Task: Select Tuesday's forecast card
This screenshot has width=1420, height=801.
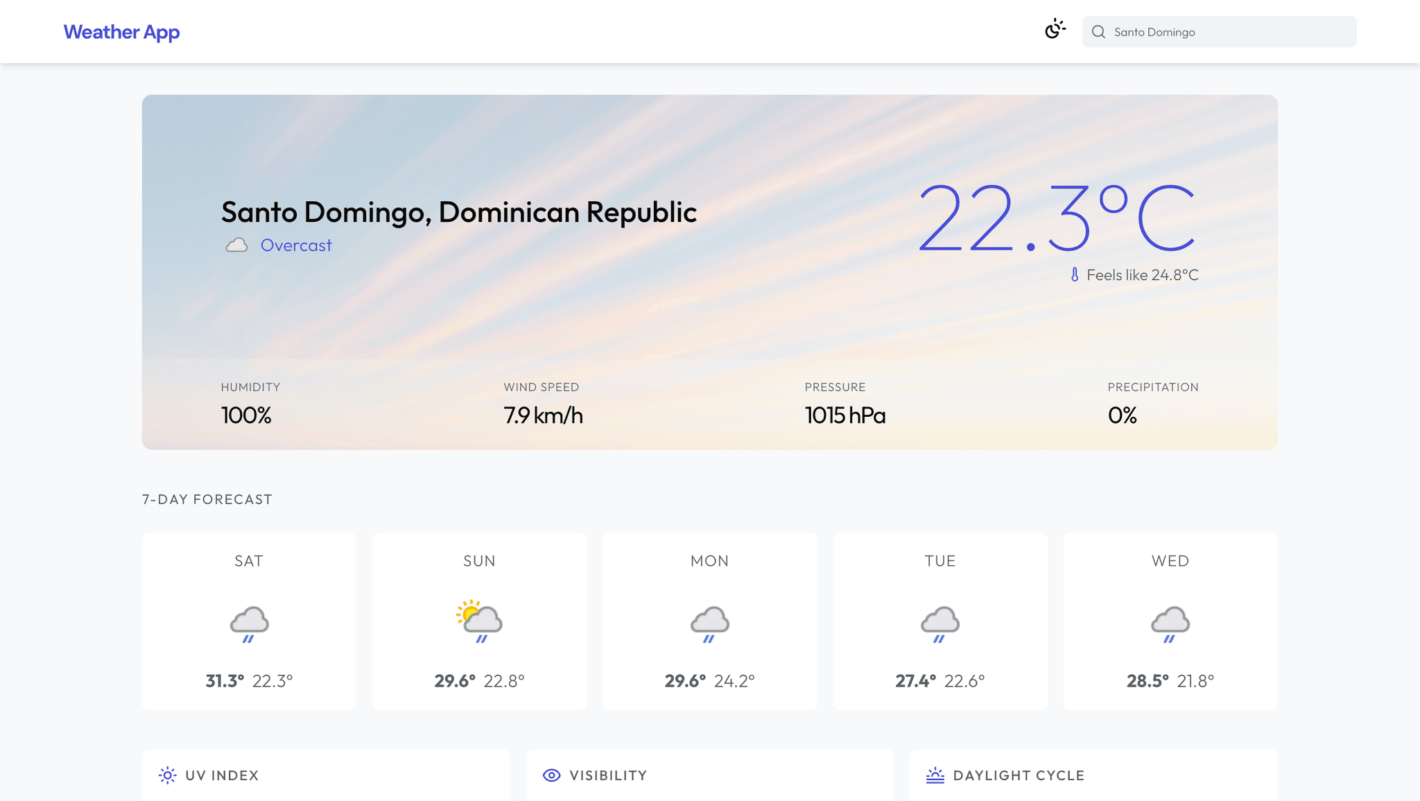Action: click(940, 621)
